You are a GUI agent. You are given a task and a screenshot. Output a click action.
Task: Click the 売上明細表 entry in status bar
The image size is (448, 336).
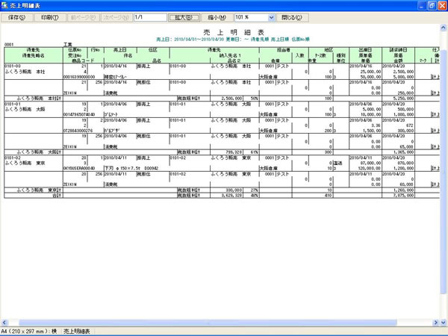76,332
